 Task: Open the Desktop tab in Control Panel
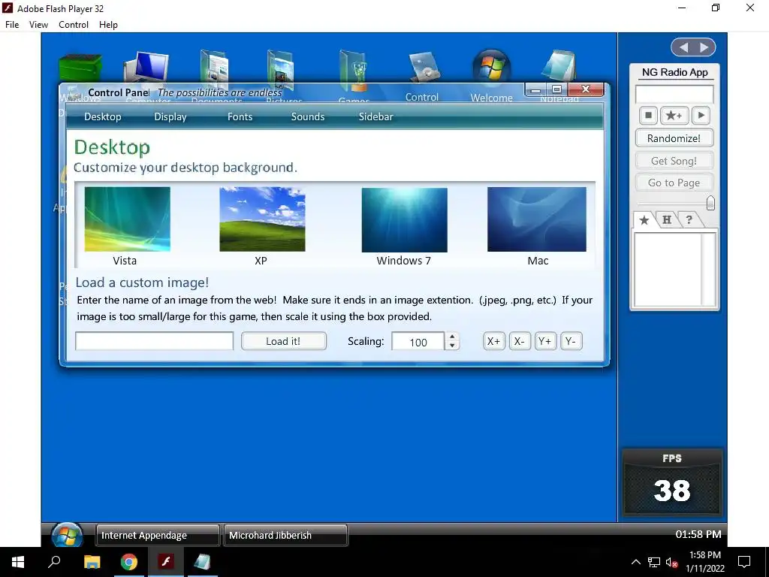pyautogui.click(x=102, y=116)
